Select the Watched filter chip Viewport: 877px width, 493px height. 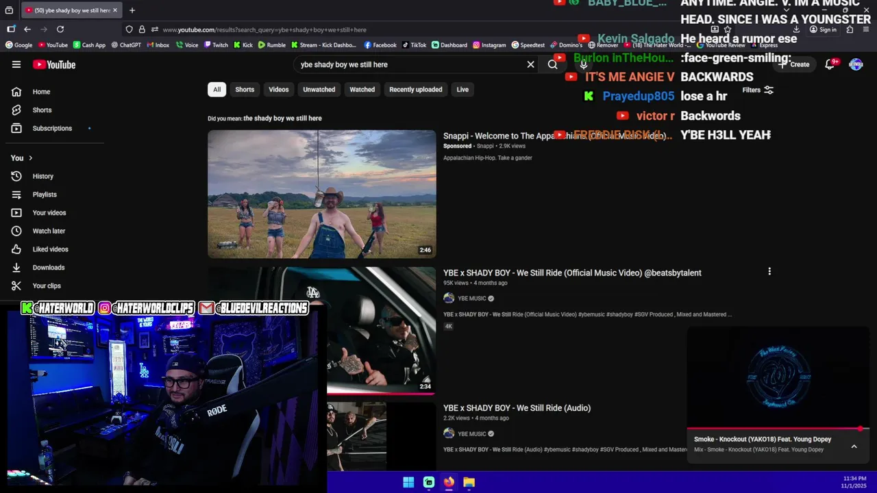(362, 90)
